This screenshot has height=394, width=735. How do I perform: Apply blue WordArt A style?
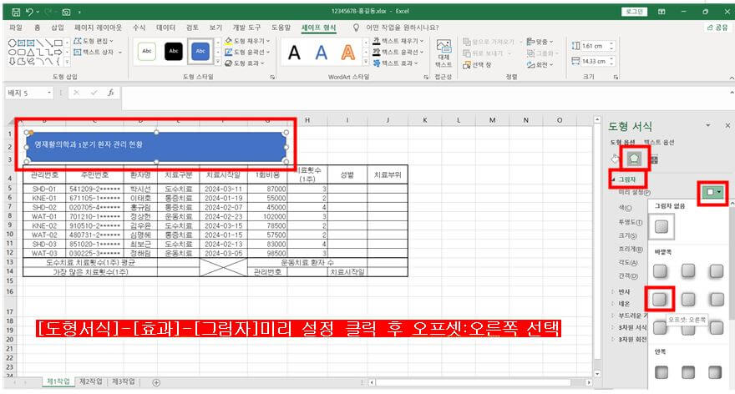coord(321,53)
